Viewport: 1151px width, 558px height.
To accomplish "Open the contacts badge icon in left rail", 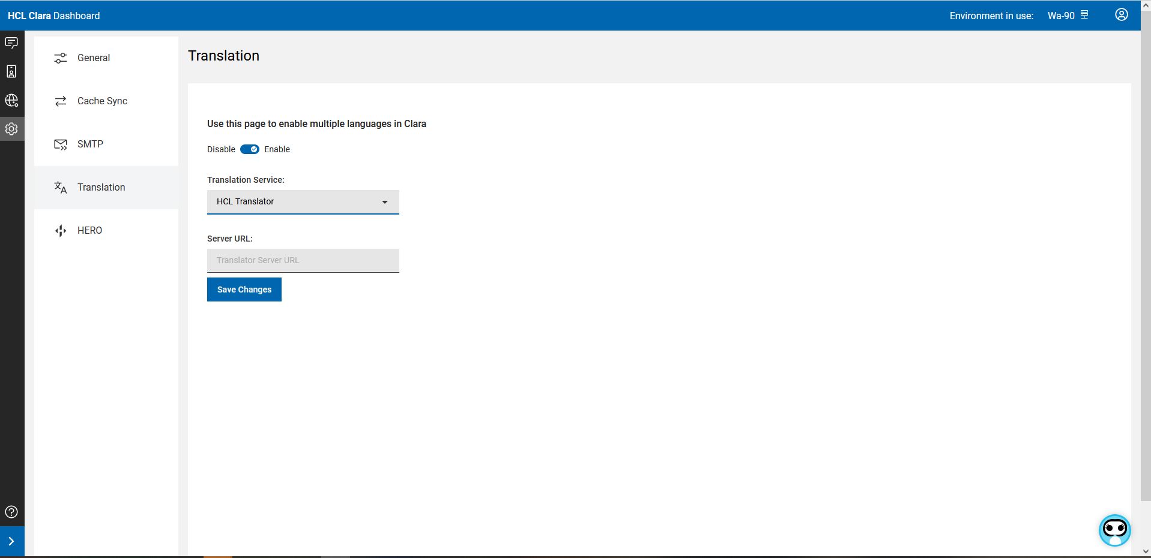I will pos(11,71).
